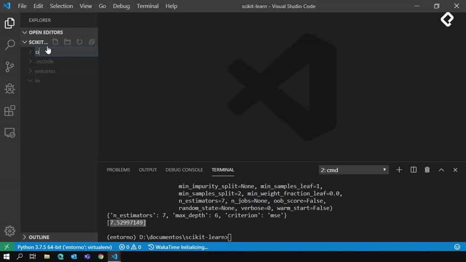Open the Terminal menu in the menu bar

click(x=147, y=6)
